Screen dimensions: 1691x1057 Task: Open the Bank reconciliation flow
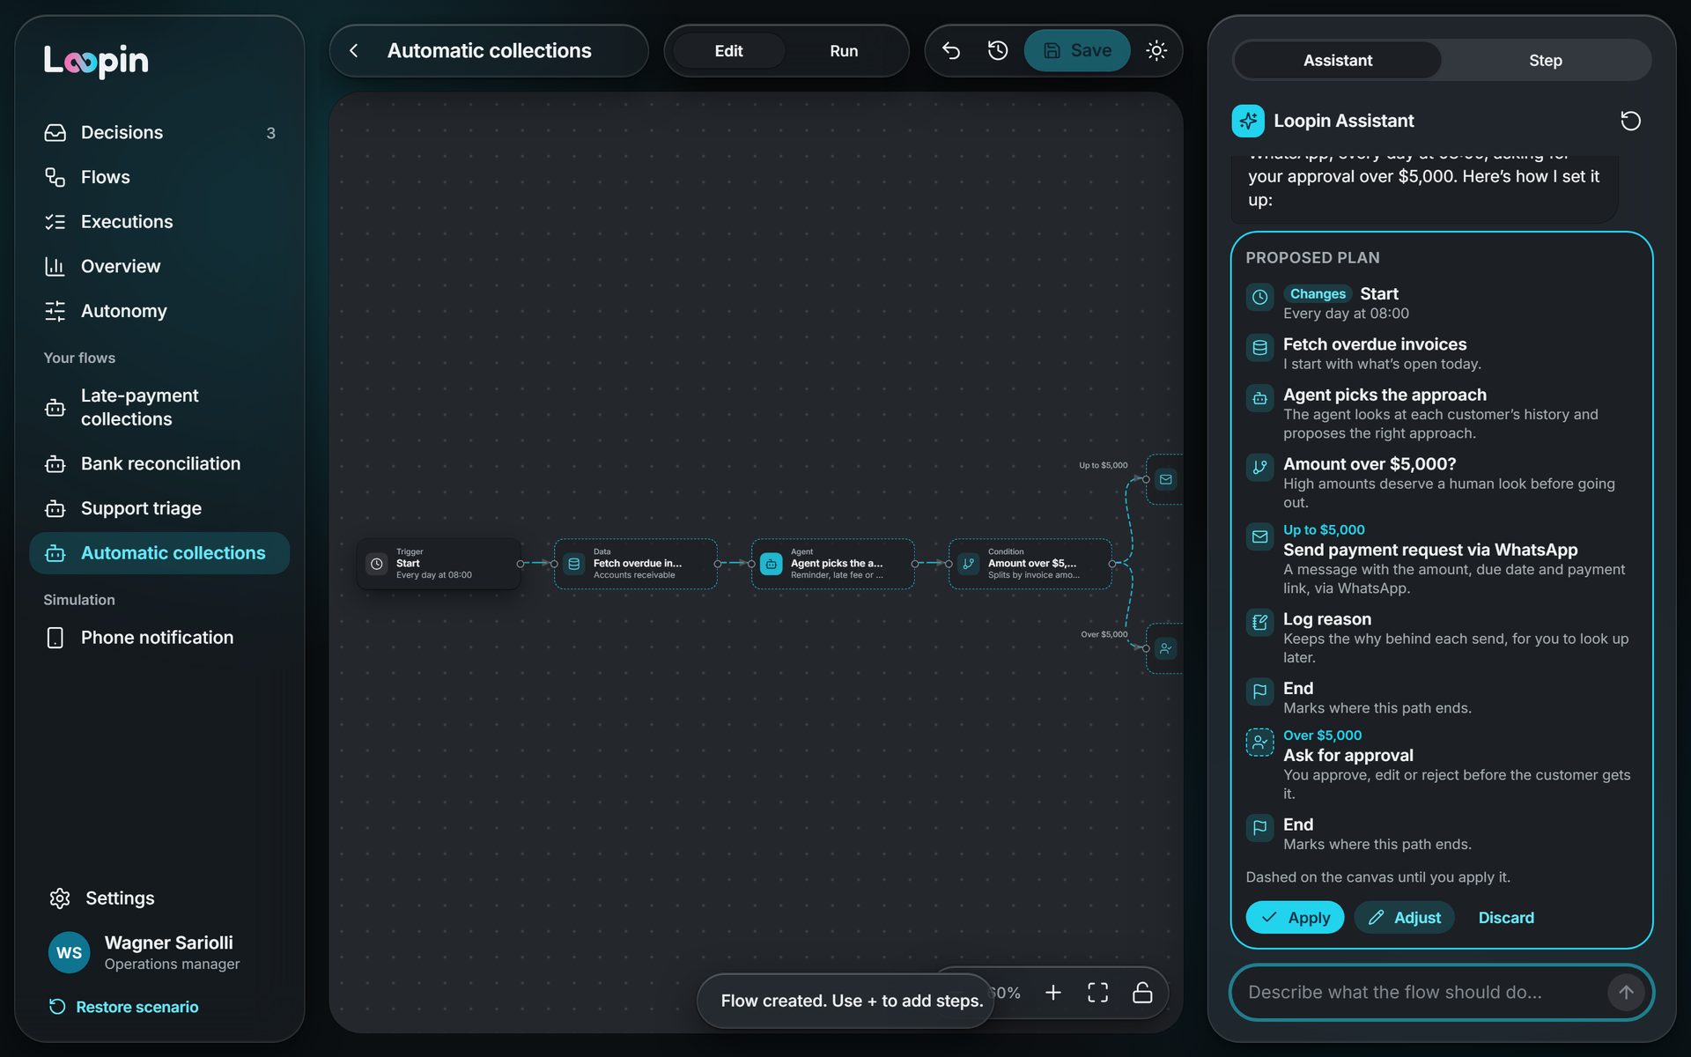(x=159, y=463)
